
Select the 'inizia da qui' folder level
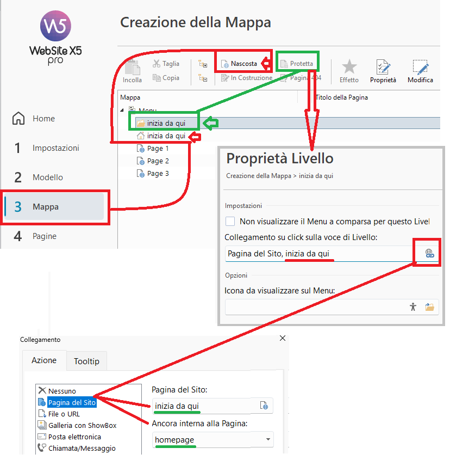point(165,123)
